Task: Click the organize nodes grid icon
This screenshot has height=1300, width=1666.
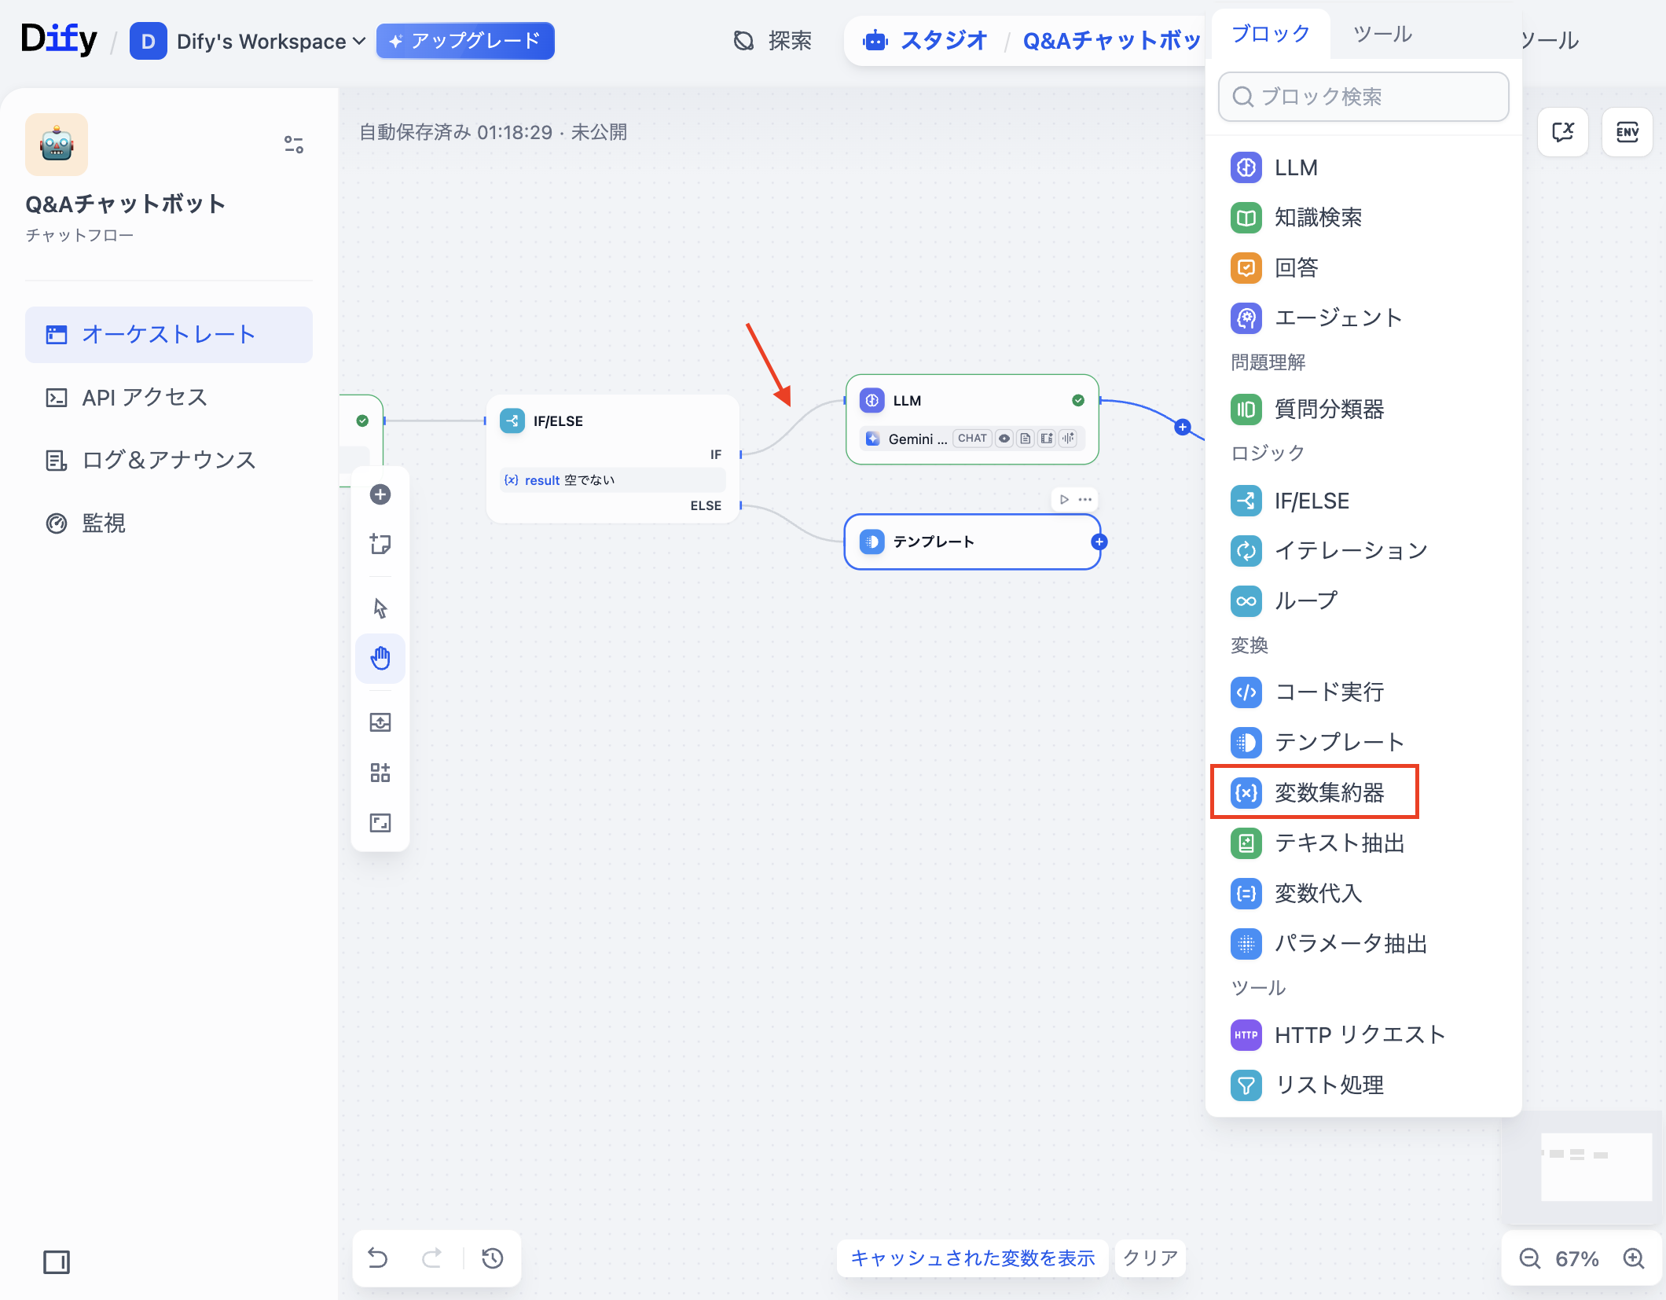Action: pyautogui.click(x=380, y=773)
